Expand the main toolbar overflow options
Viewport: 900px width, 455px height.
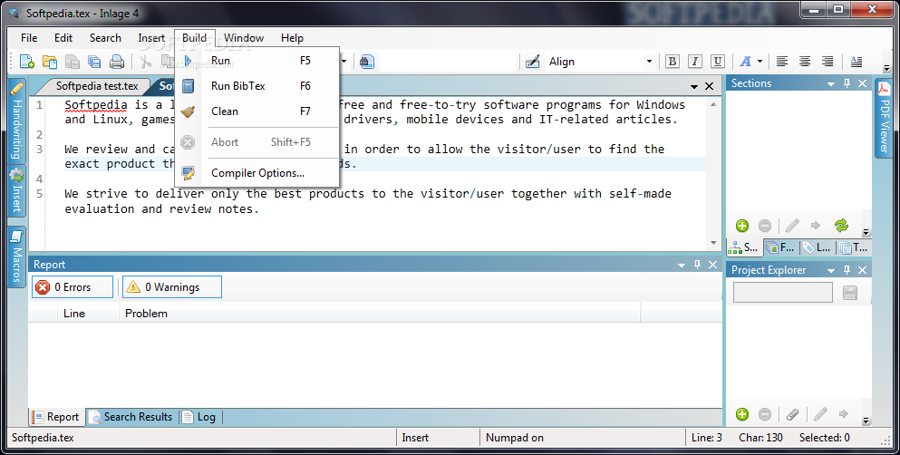(886, 68)
